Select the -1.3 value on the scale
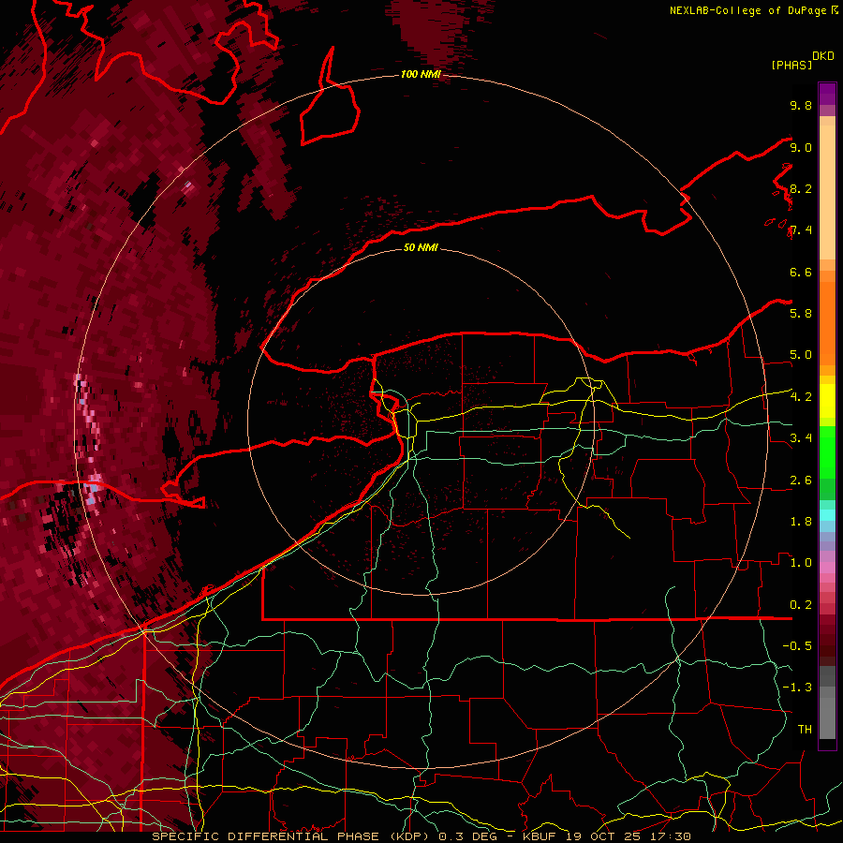Viewport: 843px width, 843px height. click(797, 688)
